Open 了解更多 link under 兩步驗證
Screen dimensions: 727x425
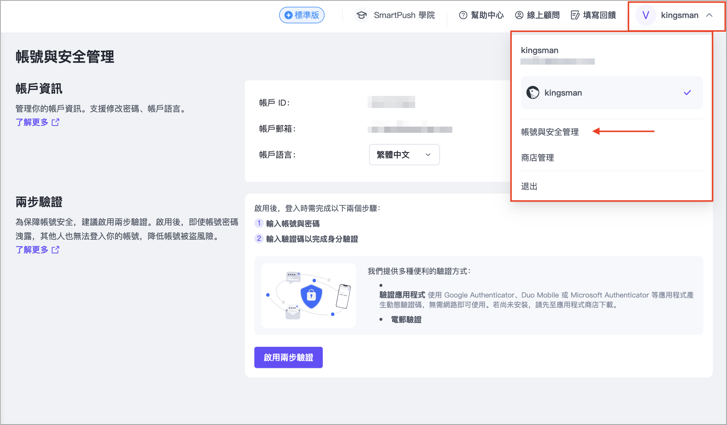[x=32, y=250]
